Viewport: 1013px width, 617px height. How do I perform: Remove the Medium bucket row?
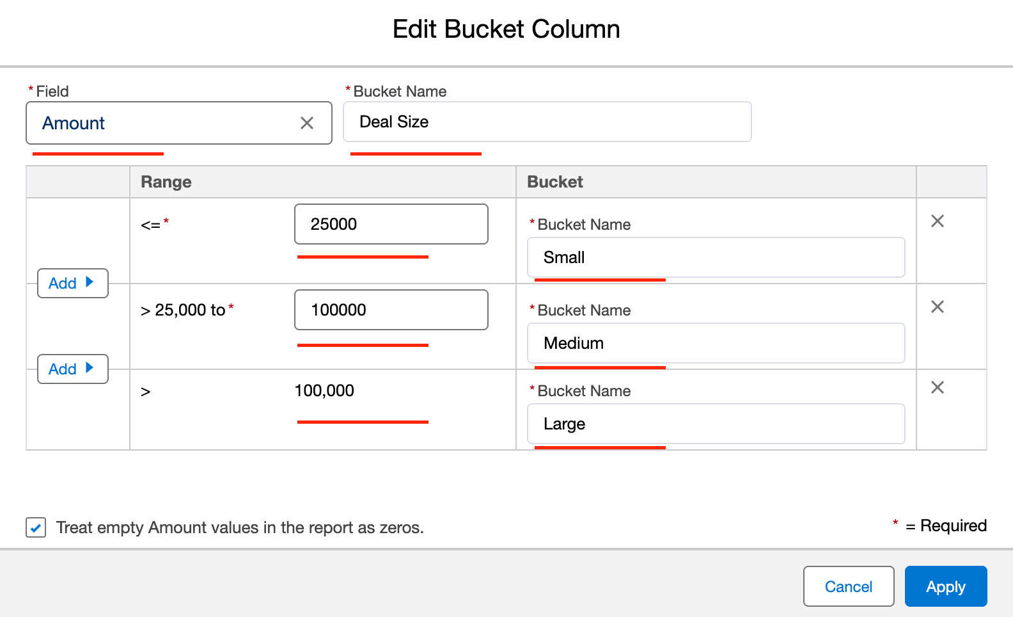tap(938, 307)
